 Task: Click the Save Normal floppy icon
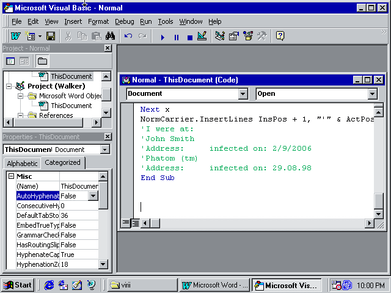[x=51, y=36]
